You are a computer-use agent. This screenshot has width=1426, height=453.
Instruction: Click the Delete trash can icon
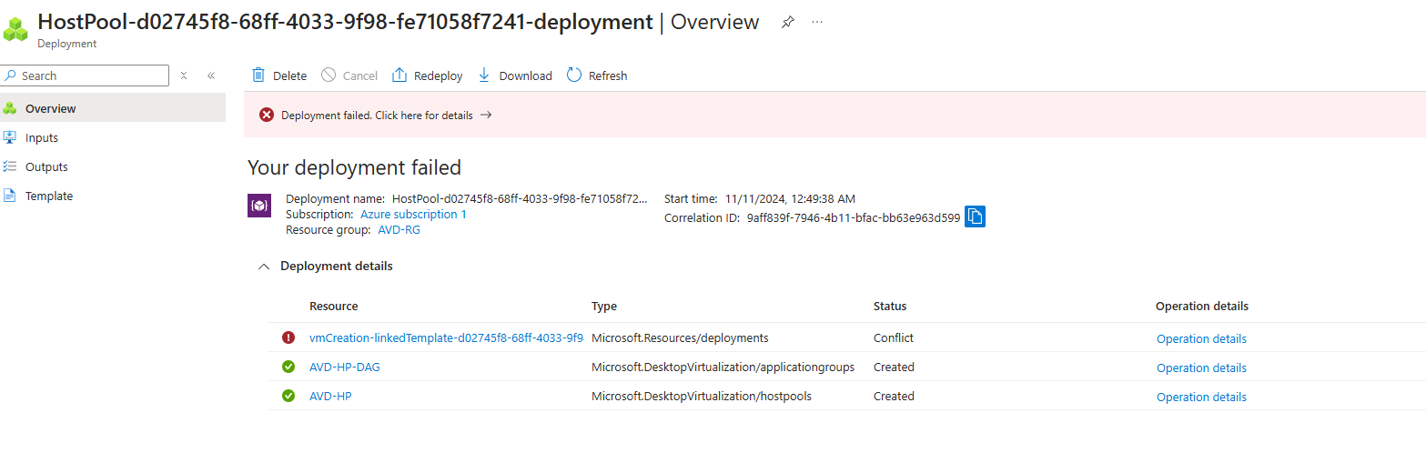pos(258,75)
